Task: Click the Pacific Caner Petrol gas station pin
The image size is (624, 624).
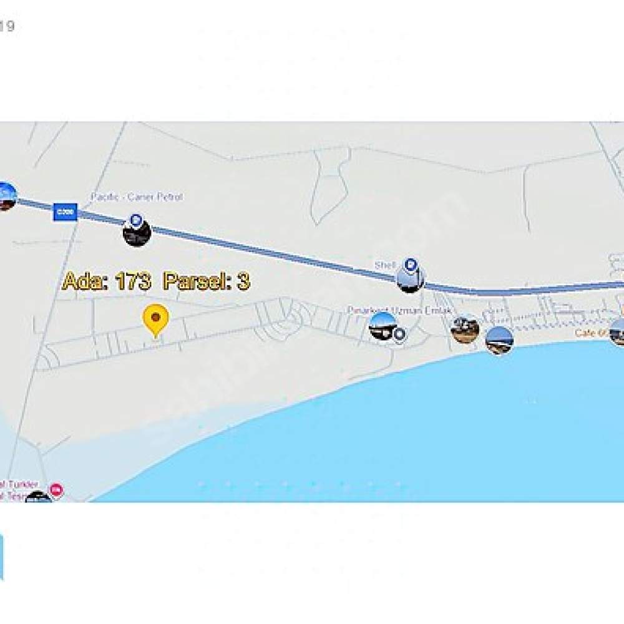Action: coord(136,219)
